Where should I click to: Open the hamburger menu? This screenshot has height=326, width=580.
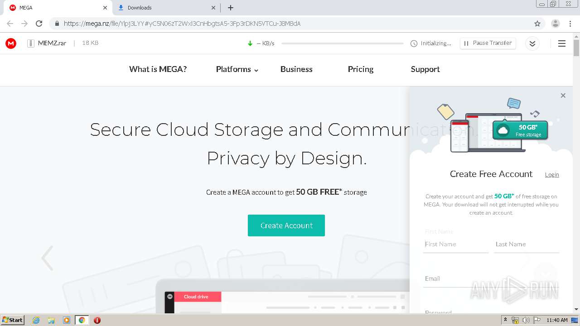562,43
